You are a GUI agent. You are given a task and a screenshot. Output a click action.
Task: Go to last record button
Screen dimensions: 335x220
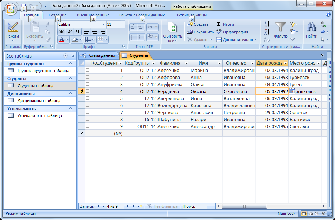[x=134, y=206]
